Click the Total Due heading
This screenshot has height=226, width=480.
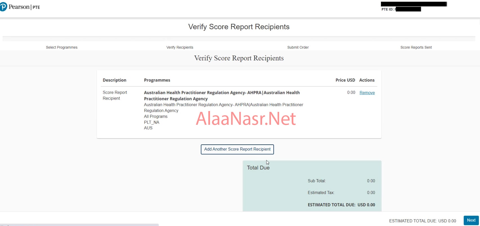click(258, 168)
